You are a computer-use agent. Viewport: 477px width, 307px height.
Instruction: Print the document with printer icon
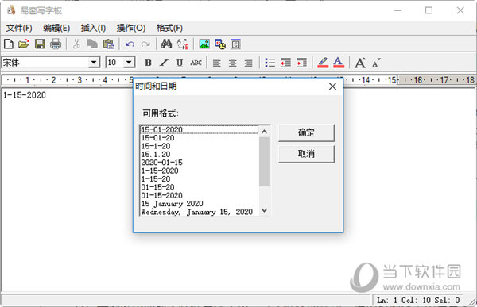tap(56, 44)
